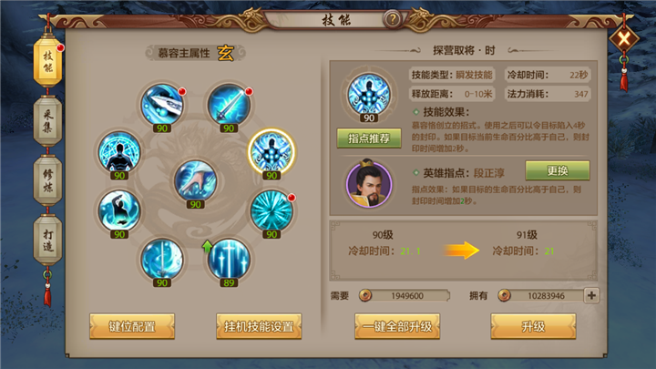Open 挂机技能设置 settings
Viewport: 656px width, 369px height.
[x=259, y=326]
